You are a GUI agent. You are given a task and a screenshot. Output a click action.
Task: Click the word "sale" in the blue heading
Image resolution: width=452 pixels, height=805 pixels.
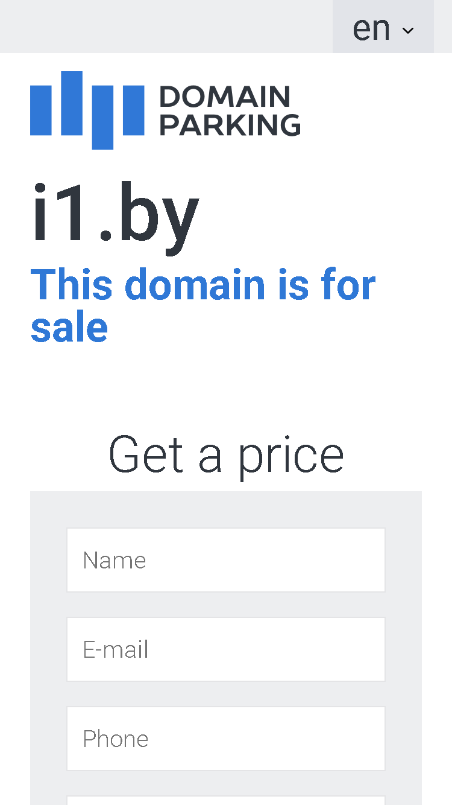pos(69,328)
